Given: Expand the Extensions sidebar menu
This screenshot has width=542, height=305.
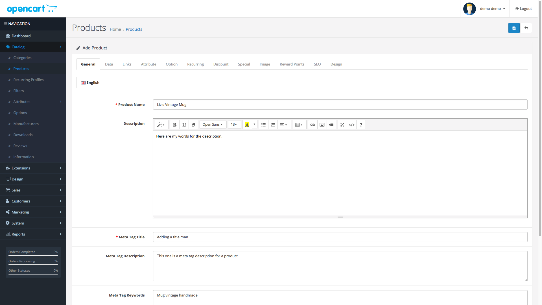Looking at the screenshot, I should click(x=33, y=168).
